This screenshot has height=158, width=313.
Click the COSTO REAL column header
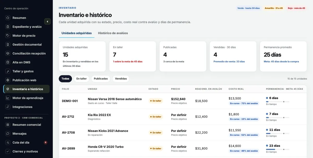(236, 89)
